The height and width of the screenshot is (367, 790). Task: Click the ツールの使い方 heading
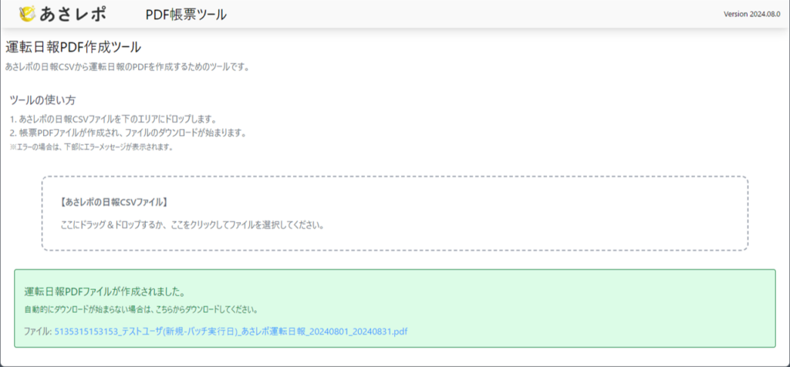[x=43, y=100]
